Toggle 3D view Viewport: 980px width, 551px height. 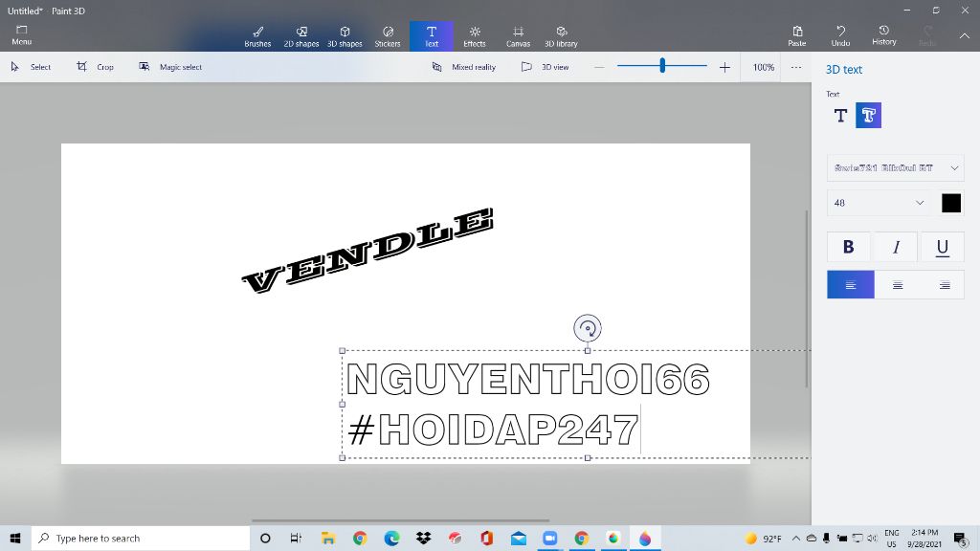point(545,67)
